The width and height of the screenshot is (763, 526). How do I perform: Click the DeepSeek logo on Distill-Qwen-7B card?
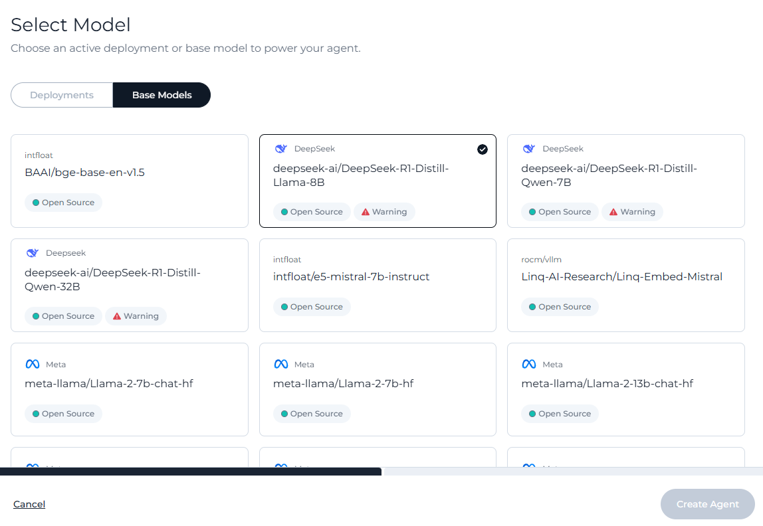click(529, 149)
